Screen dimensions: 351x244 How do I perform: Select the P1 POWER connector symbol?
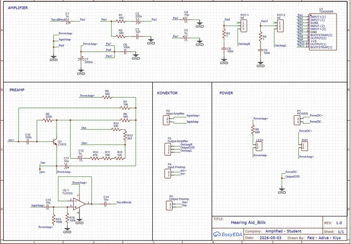point(297,120)
